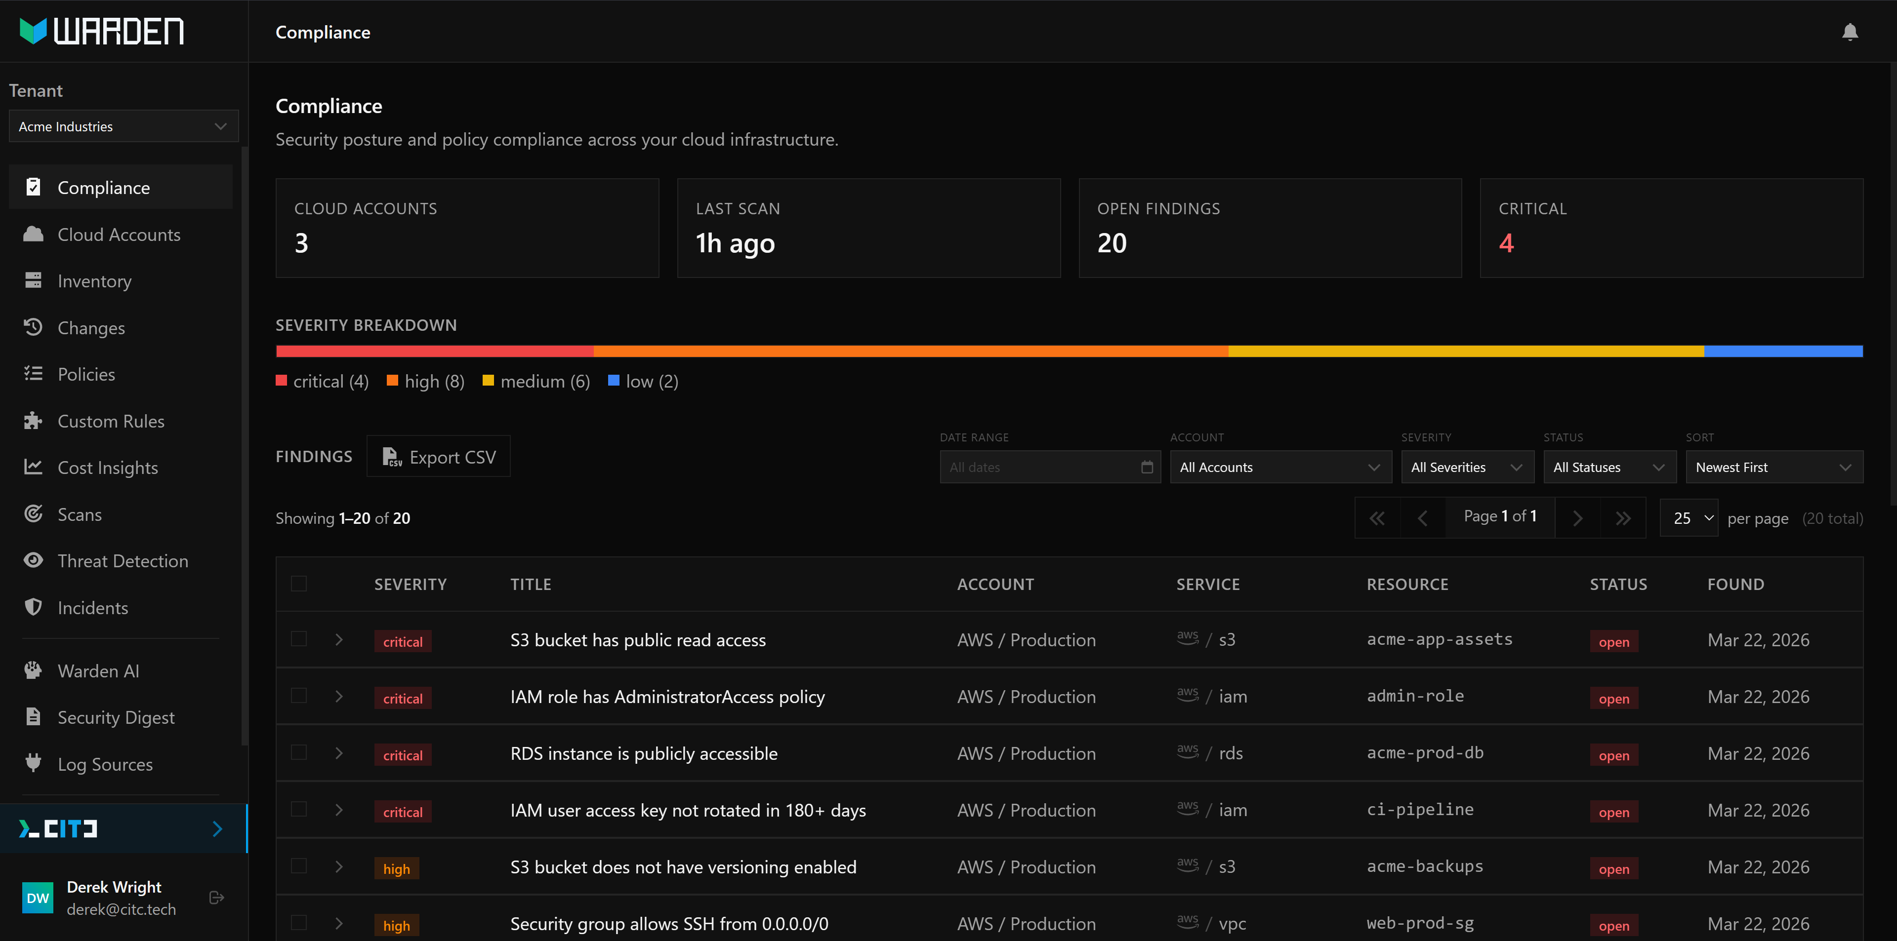
Task: Open the Acme Industries tenant dropdown
Action: [x=123, y=126]
